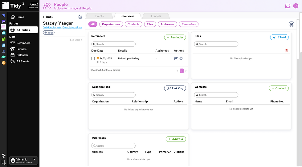Screen dimensions: 302x167
Task: Select the Organizations filter pill
Action: 111,24
